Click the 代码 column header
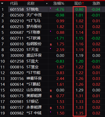 [14, 4]
